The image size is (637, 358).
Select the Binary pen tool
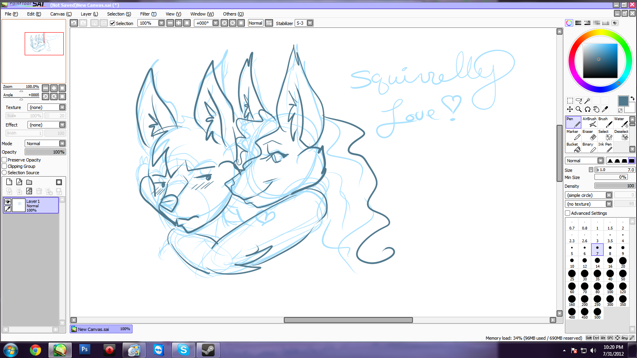(x=589, y=147)
